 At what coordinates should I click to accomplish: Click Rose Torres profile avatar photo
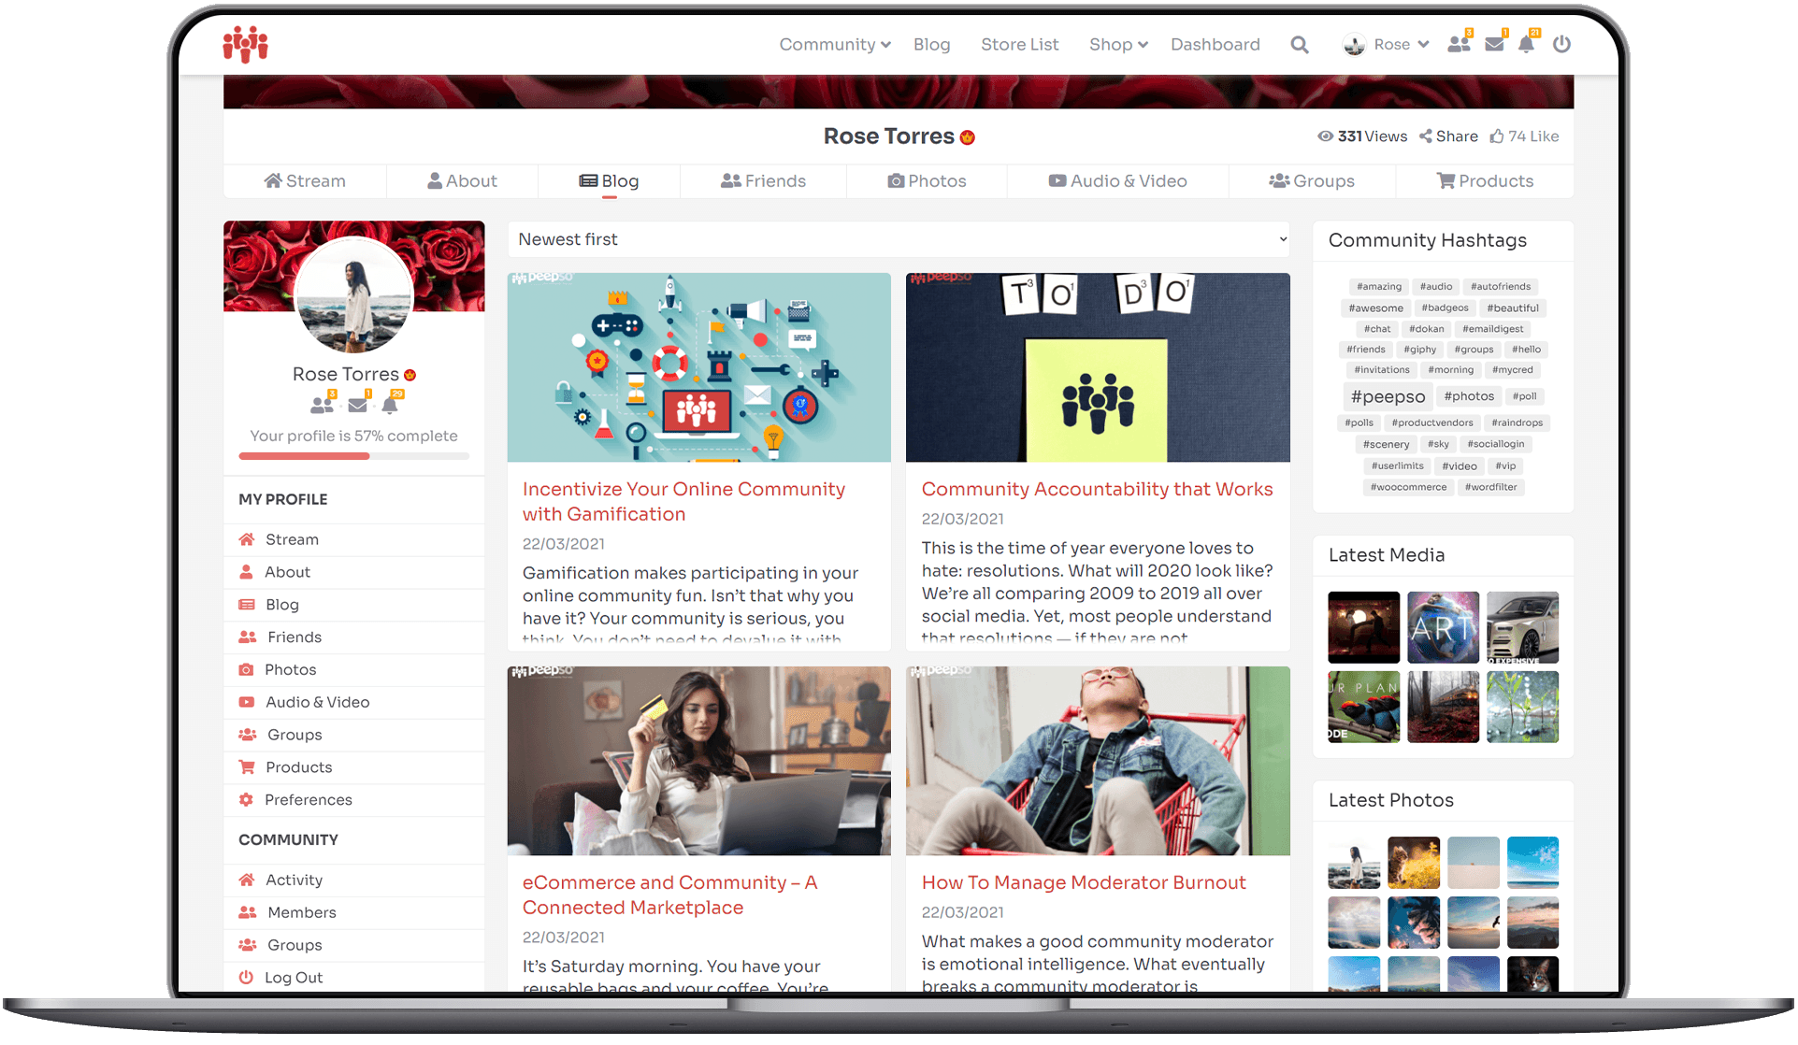[x=354, y=293]
